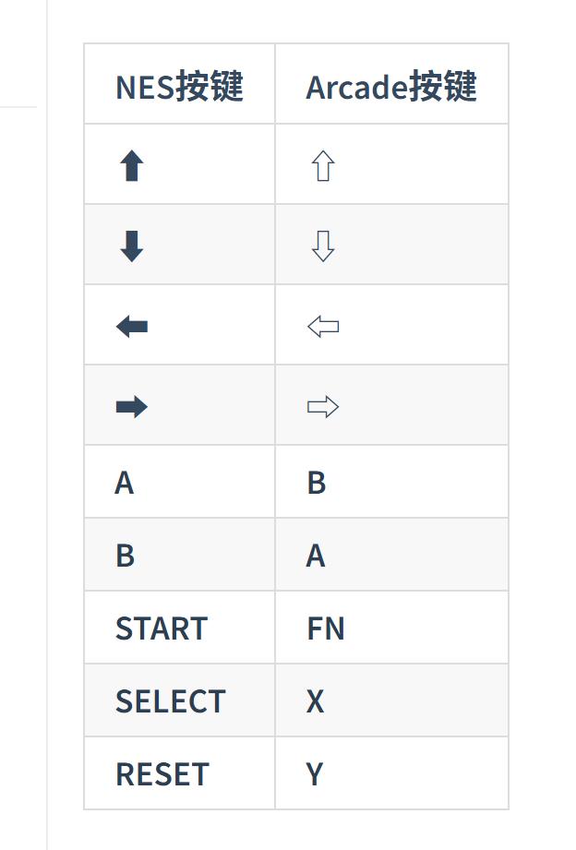
Task: Click the solid left arrow icon
Action: pyautogui.click(x=132, y=326)
